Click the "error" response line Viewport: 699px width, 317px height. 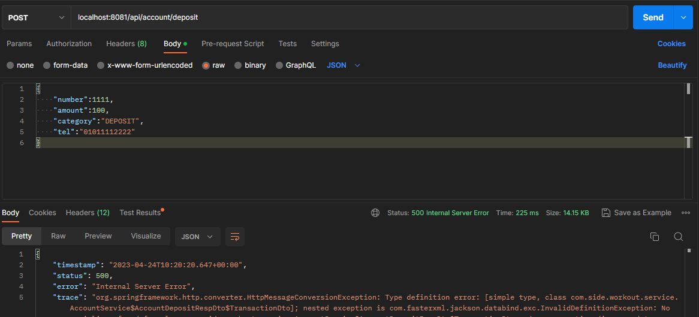(x=124, y=286)
